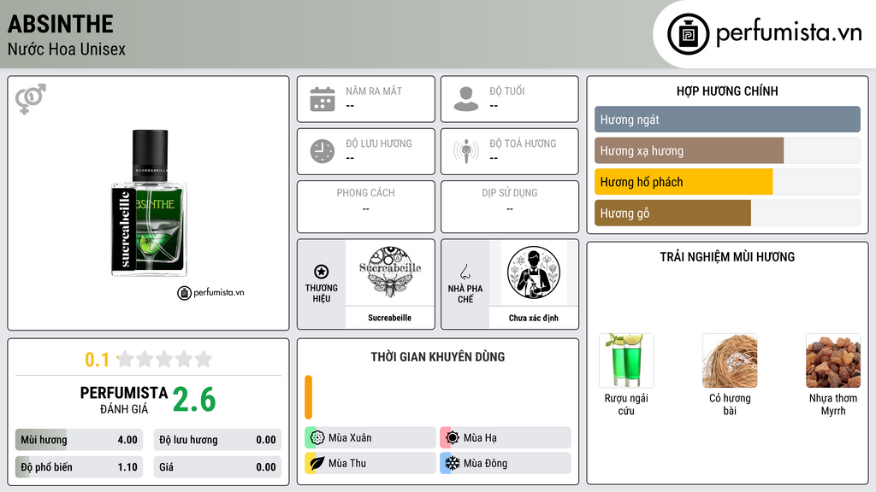Click the Thời gian khuyên dùng heading
Viewport: 876px width, 492px height.
[438, 356]
